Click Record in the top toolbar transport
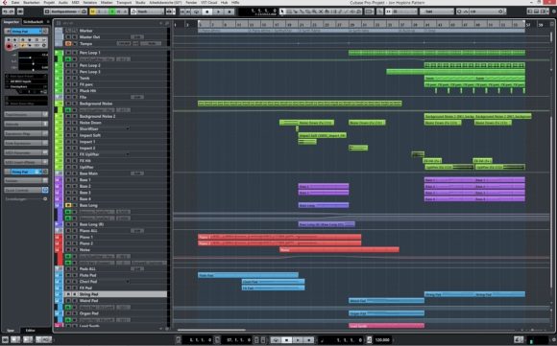This screenshot has width=557, height=346. point(230,12)
